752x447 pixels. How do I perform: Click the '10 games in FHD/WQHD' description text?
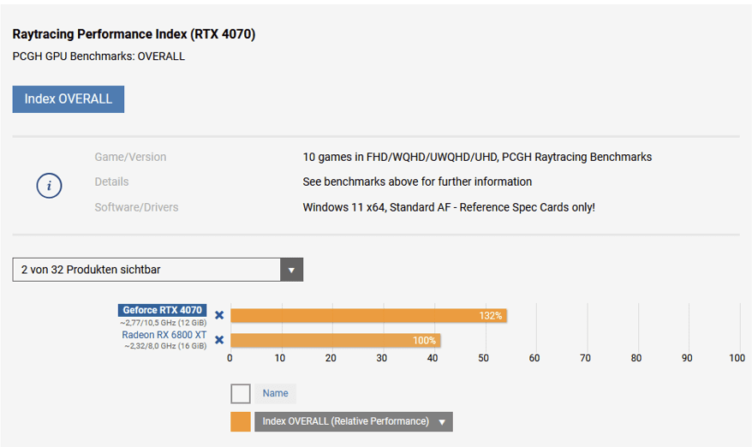click(477, 157)
